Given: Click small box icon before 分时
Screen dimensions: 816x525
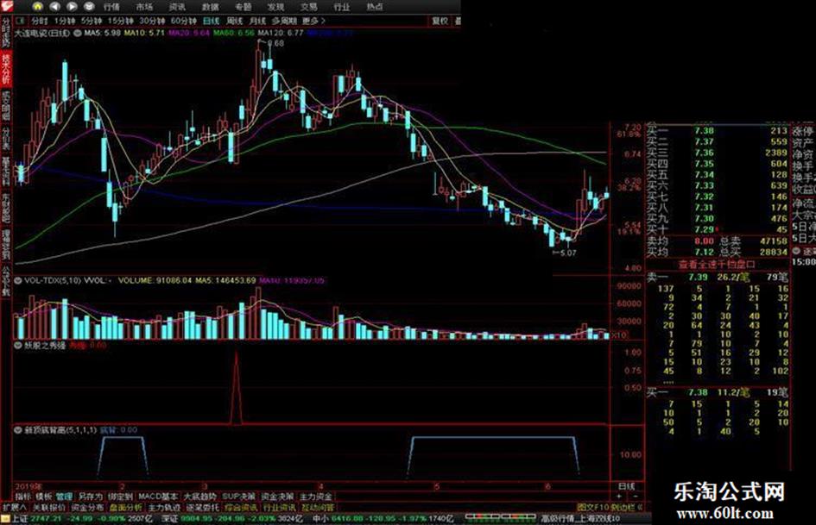Looking at the screenshot, I should (x=21, y=21).
